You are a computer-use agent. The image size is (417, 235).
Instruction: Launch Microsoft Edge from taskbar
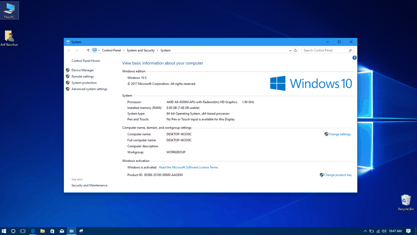33,231
